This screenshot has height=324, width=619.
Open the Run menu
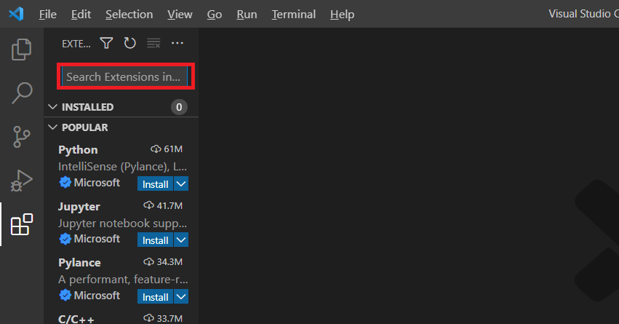coord(247,15)
